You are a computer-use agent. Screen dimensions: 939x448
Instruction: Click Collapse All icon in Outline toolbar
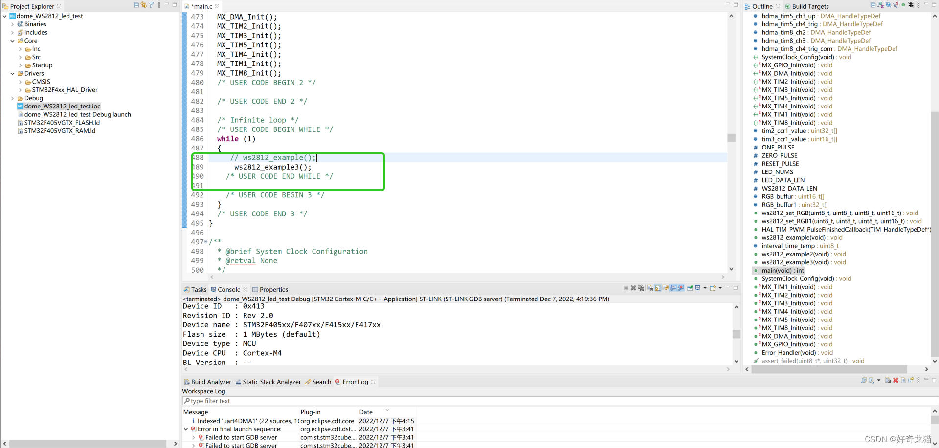[873, 5]
